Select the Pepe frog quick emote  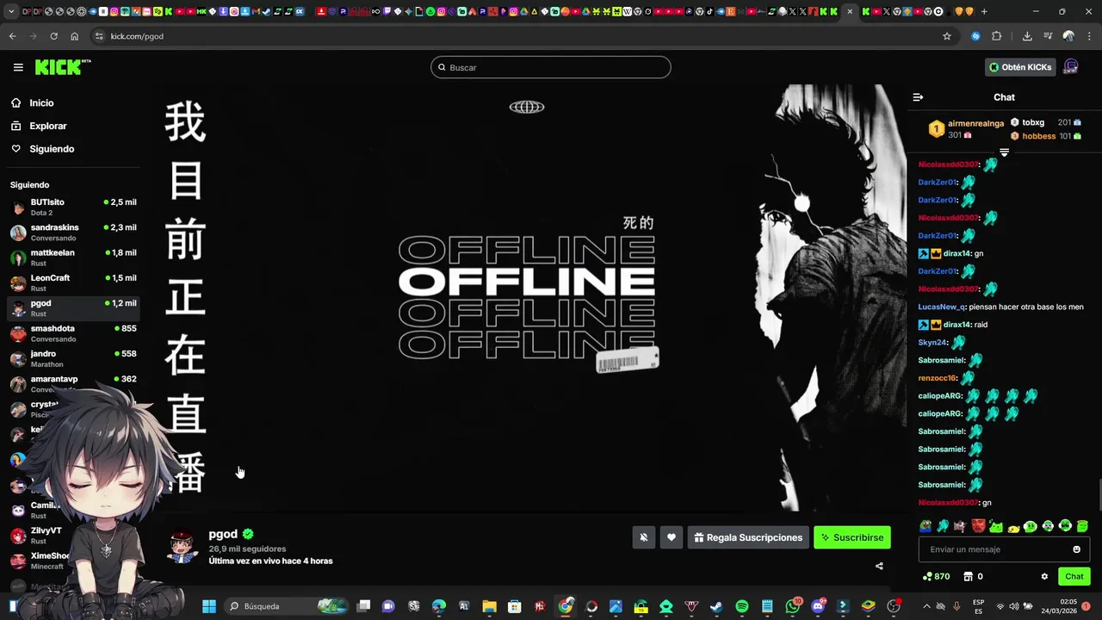926,526
